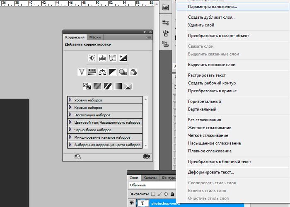This screenshot has height=207, width=290.
Task: Open the Каналы tab
Action: pyautogui.click(x=150, y=178)
